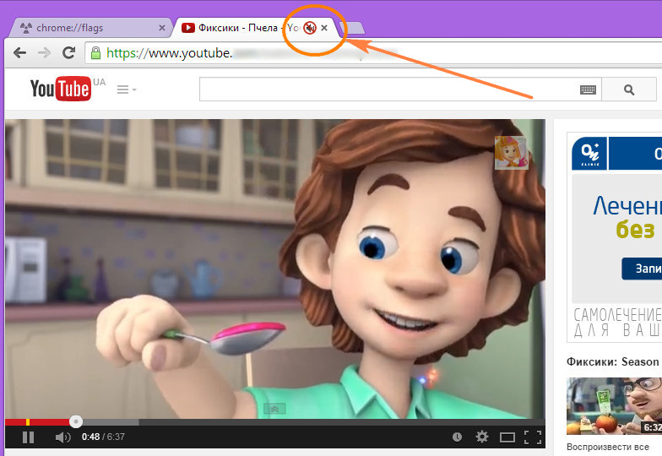Enter full screen with the fullscreen icon
662x456 pixels.
click(533, 437)
